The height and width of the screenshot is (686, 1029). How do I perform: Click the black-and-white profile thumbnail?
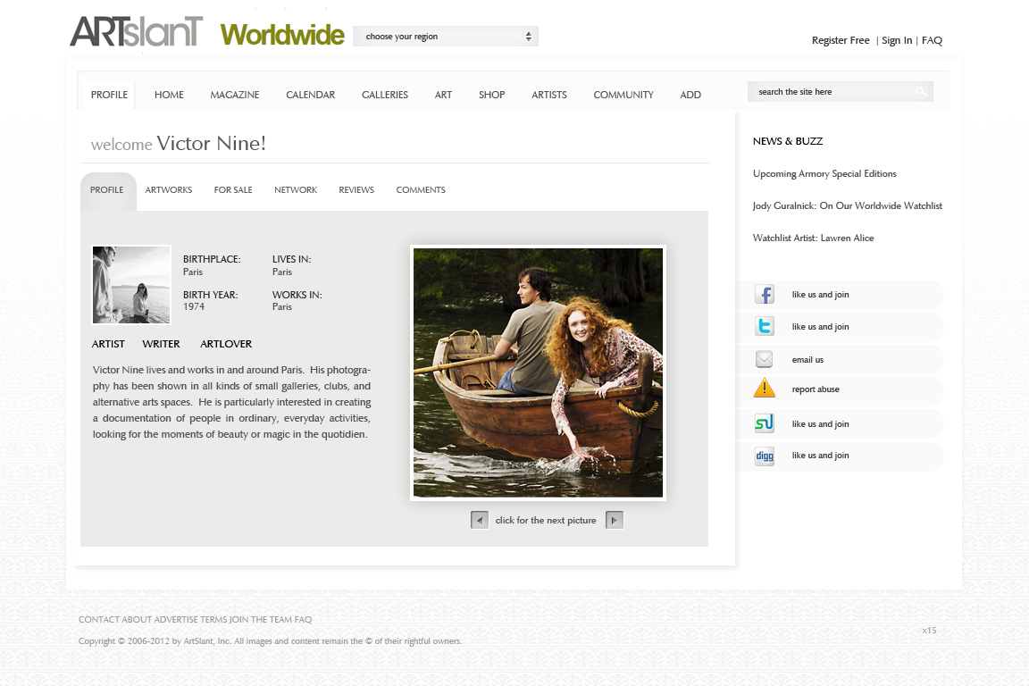point(131,285)
